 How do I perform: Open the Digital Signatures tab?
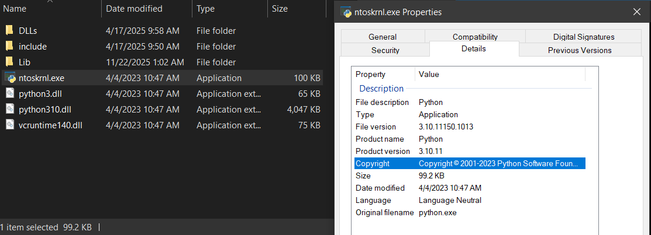click(583, 36)
